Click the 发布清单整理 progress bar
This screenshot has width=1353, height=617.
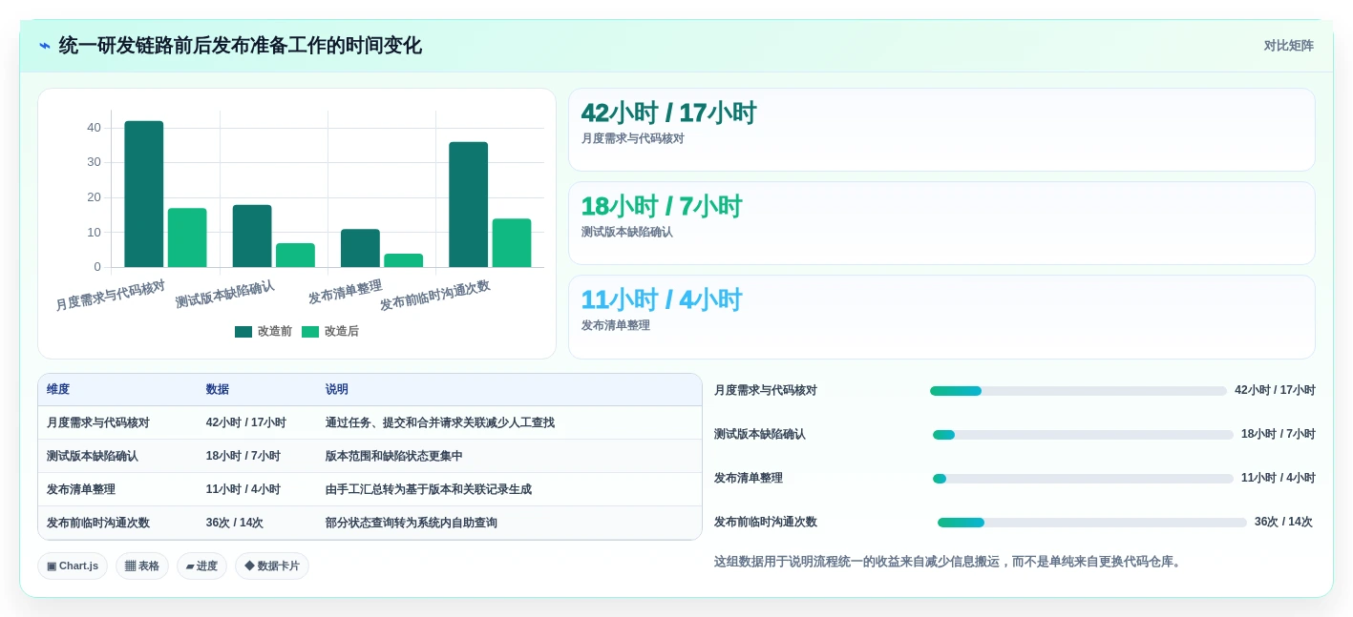click(1083, 479)
